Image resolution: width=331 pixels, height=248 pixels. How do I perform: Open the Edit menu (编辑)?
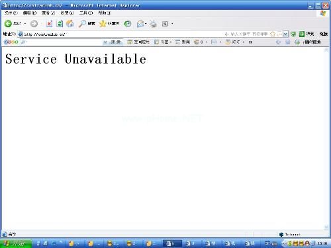30,13
